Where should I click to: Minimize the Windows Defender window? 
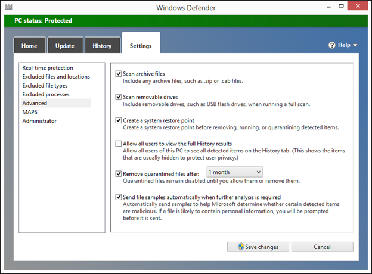click(328, 7)
